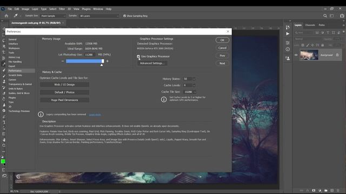
Task: Open the History States dropdown arrow
Action: click(x=194, y=79)
